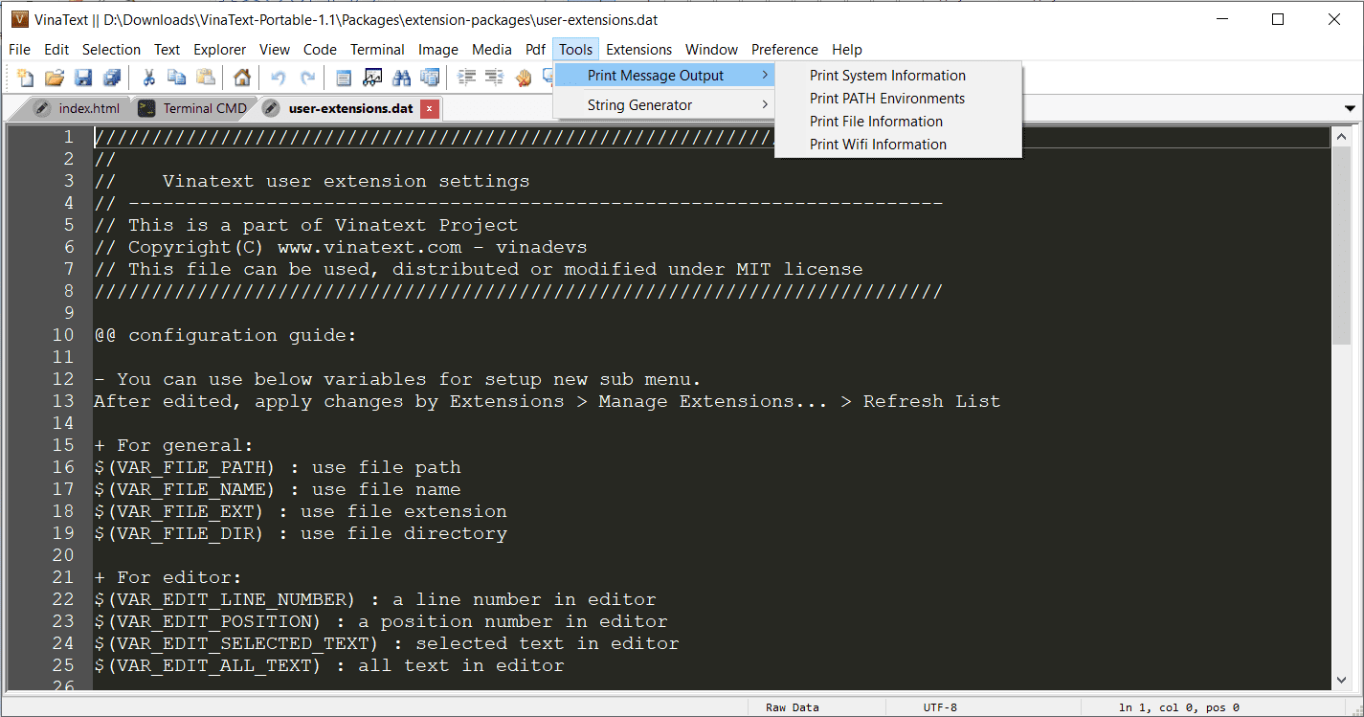Open the Explorer menu
Screen dimensions: 1364x717
[220, 50]
